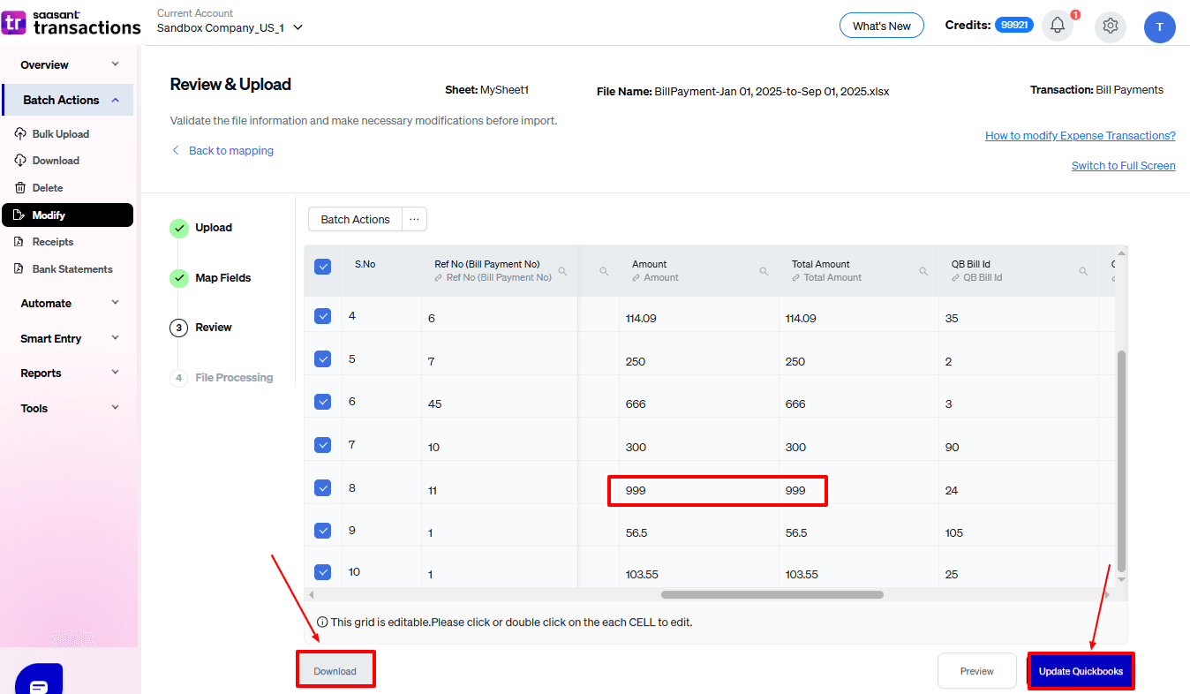This screenshot has height=694, width=1190.
Task: Uncheck the select-all checkbox in the grid header
Action: pyautogui.click(x=322, y=266)
